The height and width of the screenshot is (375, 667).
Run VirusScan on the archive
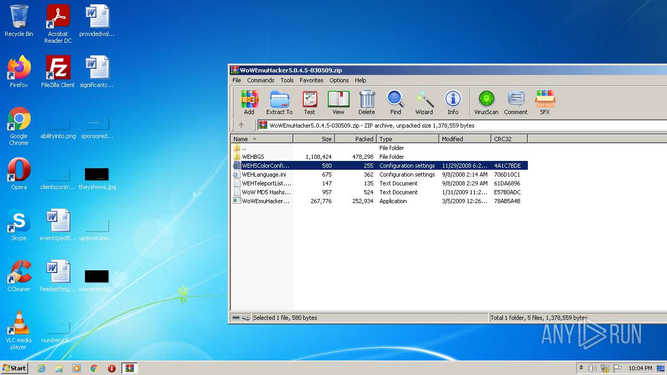(x=486, y=102)
